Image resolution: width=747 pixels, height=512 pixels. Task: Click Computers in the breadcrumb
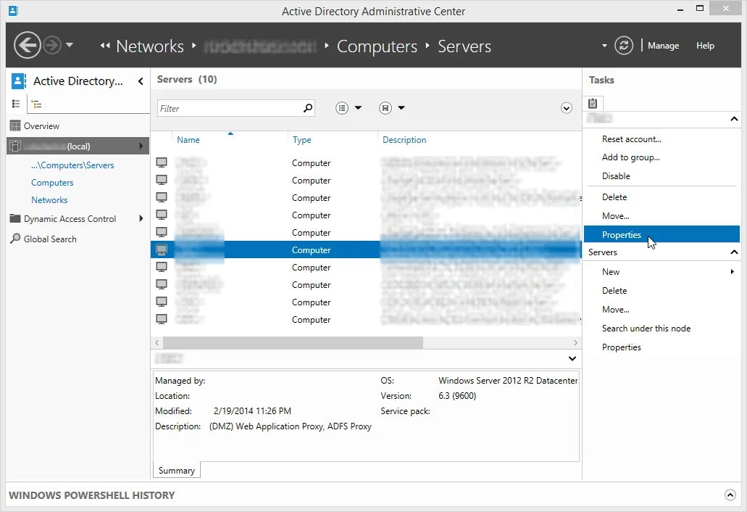click(x=377, y=46)
